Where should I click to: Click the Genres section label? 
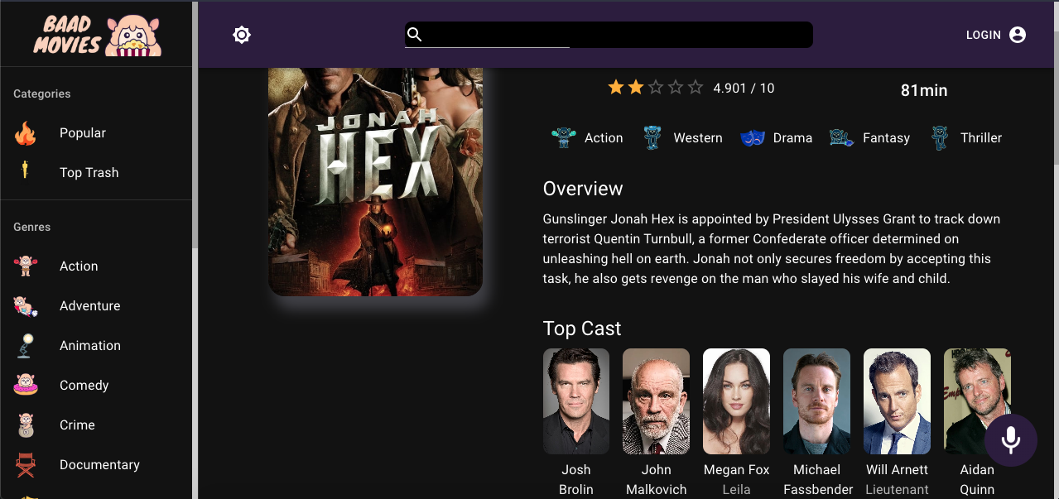(32, 227)
